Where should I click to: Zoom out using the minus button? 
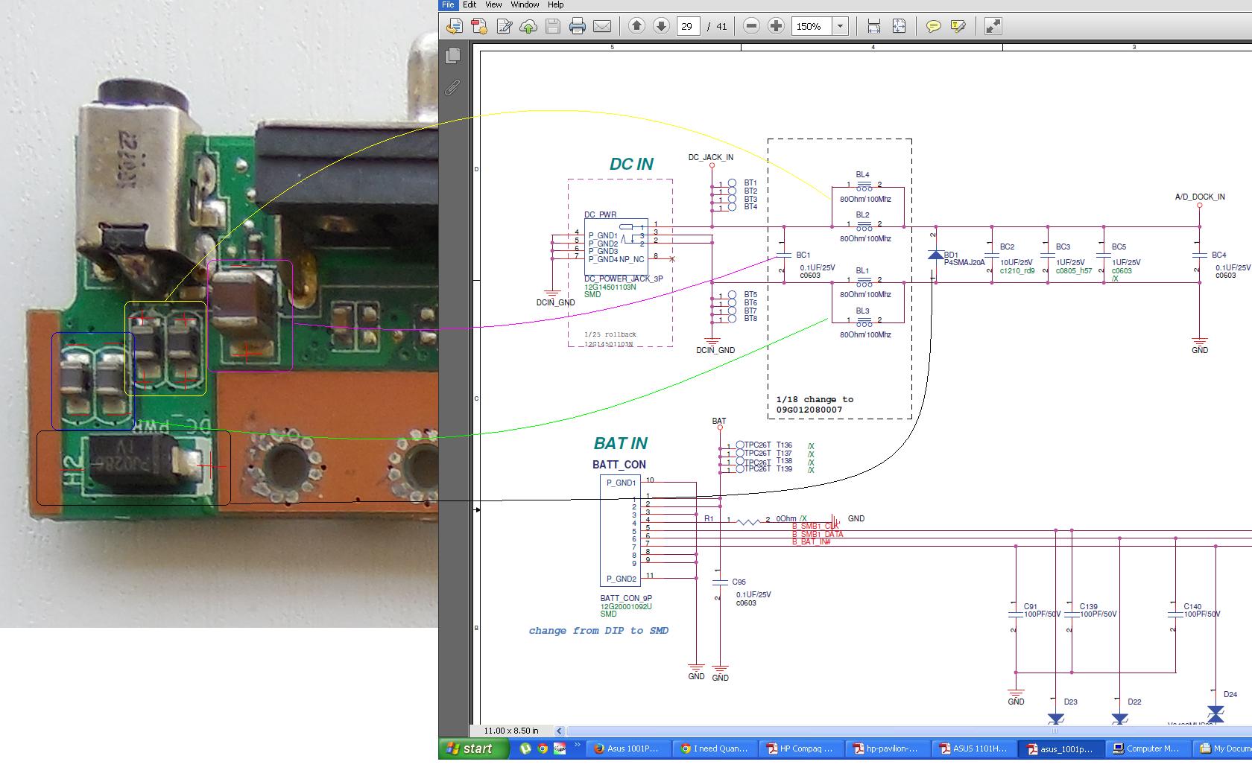tap(751, 26)
